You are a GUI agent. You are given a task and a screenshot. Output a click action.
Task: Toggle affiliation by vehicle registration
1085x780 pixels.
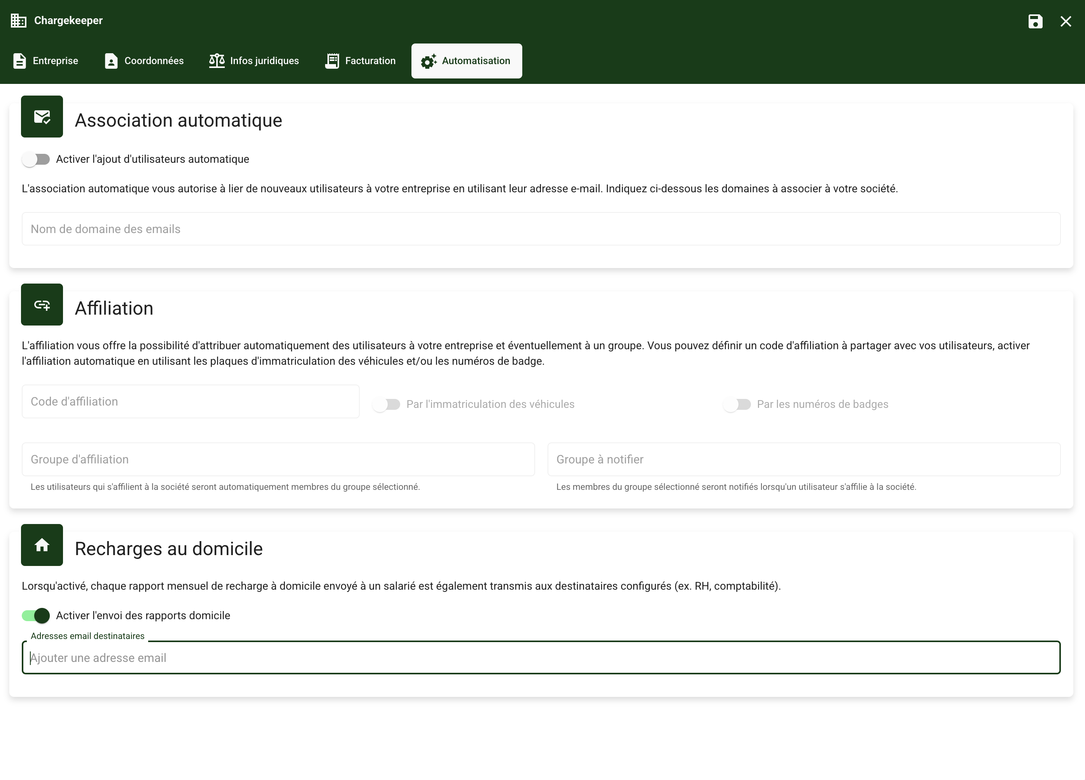(387, 404)
